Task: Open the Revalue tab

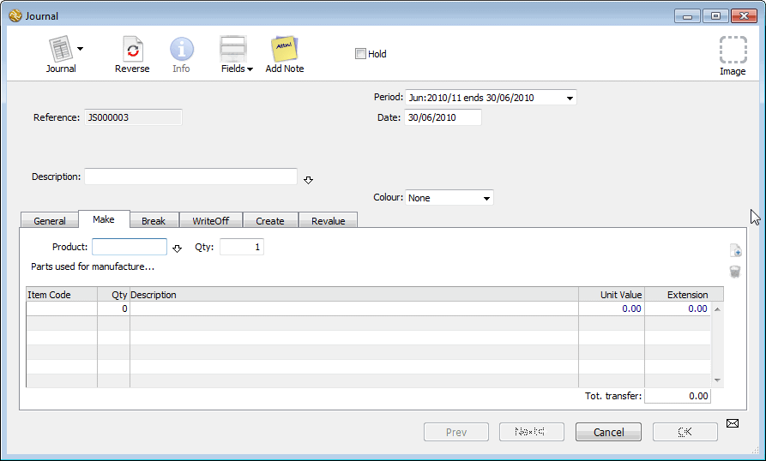Action: pyautogui.click(x=328, y=221)
